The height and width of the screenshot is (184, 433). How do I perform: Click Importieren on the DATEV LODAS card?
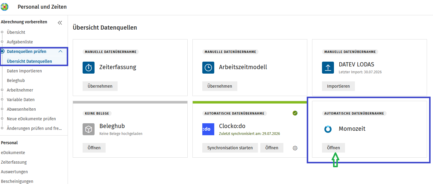tap(338, 86)
